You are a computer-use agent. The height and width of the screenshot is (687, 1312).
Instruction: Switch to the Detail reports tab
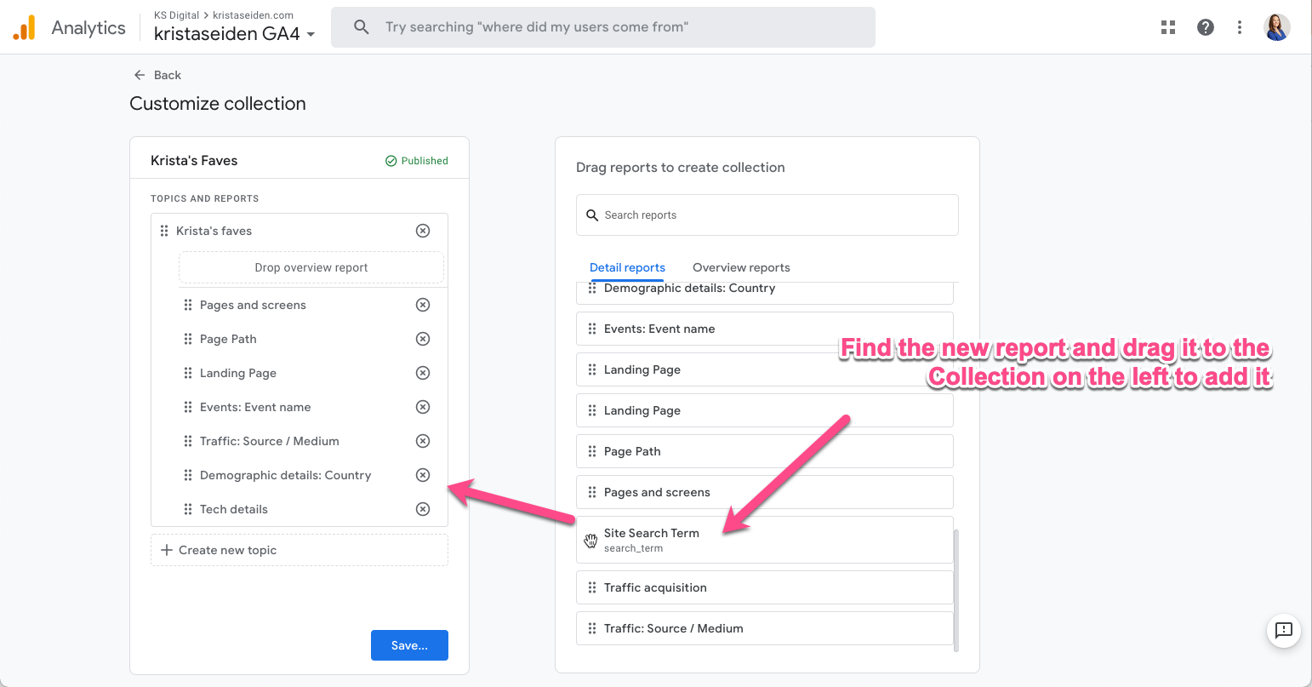tap(628, 267)
